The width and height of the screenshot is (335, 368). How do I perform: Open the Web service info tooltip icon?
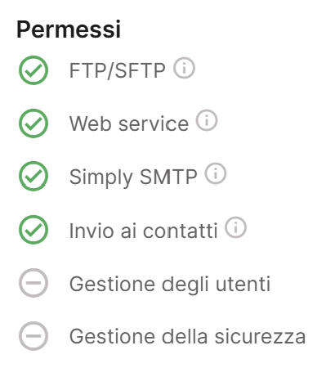[x=207, y=120]
